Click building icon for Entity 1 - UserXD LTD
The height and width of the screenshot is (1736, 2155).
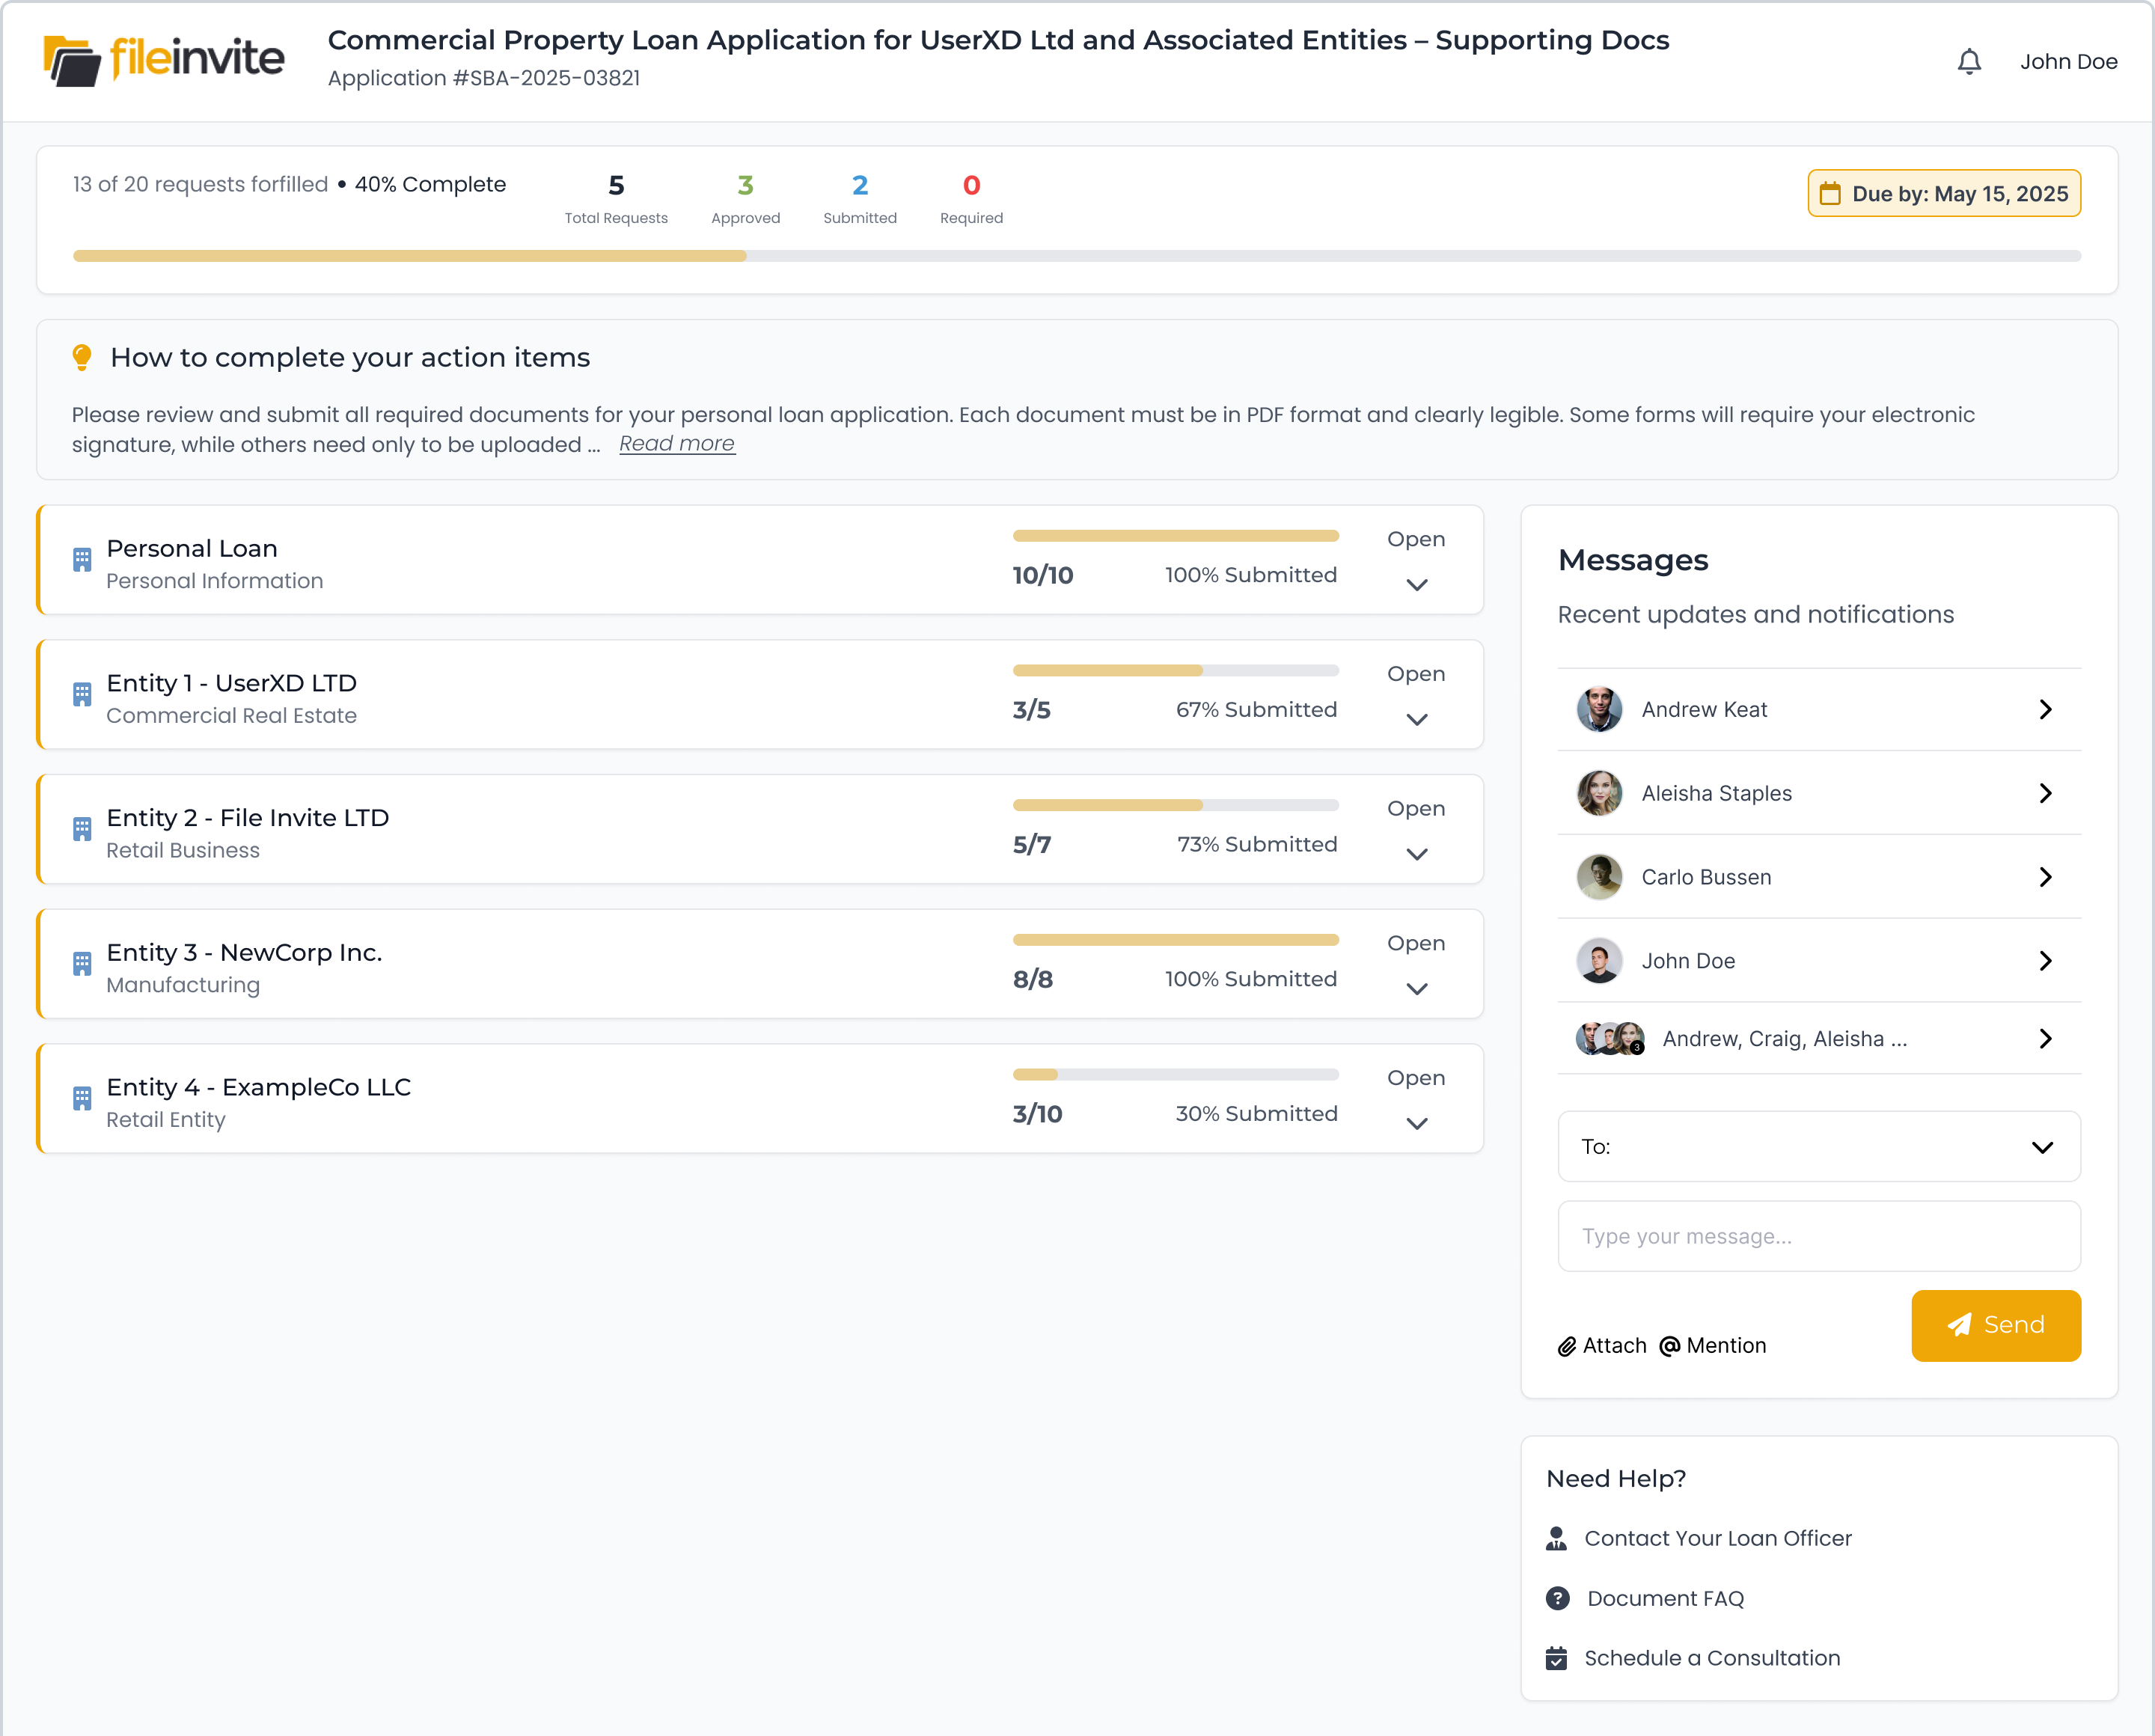coord(82,694)
